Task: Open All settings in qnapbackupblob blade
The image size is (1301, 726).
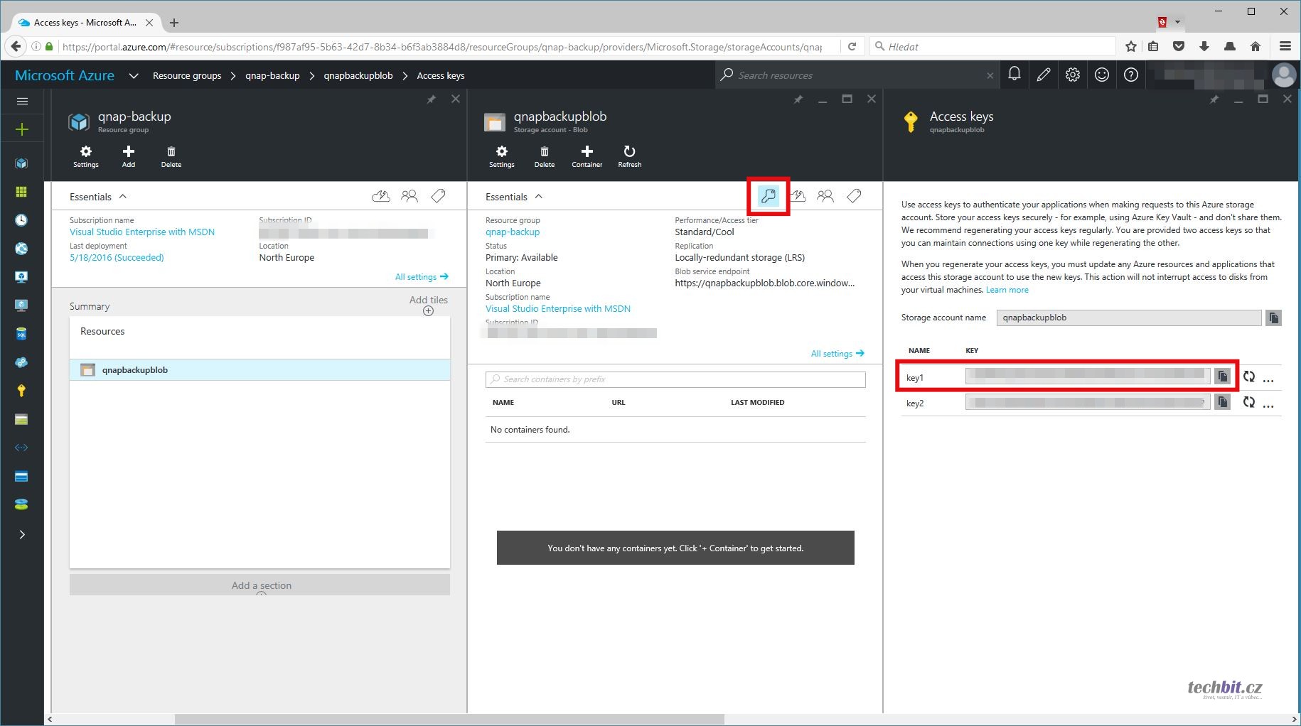Action: coord(837,354)
